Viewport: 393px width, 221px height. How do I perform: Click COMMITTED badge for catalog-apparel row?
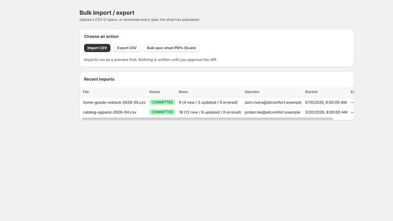click(x=162, y=112)
